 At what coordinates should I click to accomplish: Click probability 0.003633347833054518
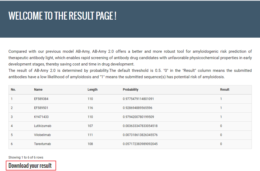pos(140,126)
